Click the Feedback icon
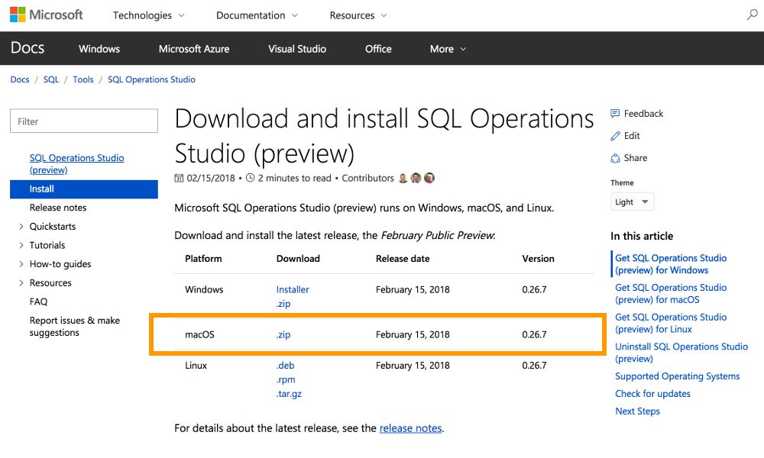The width and height of the screenshot is (764, 458). coord(615,114)
